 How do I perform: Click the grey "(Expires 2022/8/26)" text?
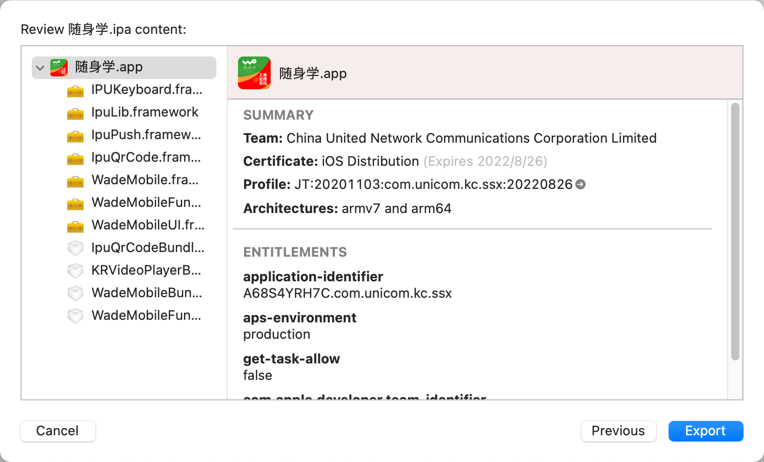coord(485,161)
